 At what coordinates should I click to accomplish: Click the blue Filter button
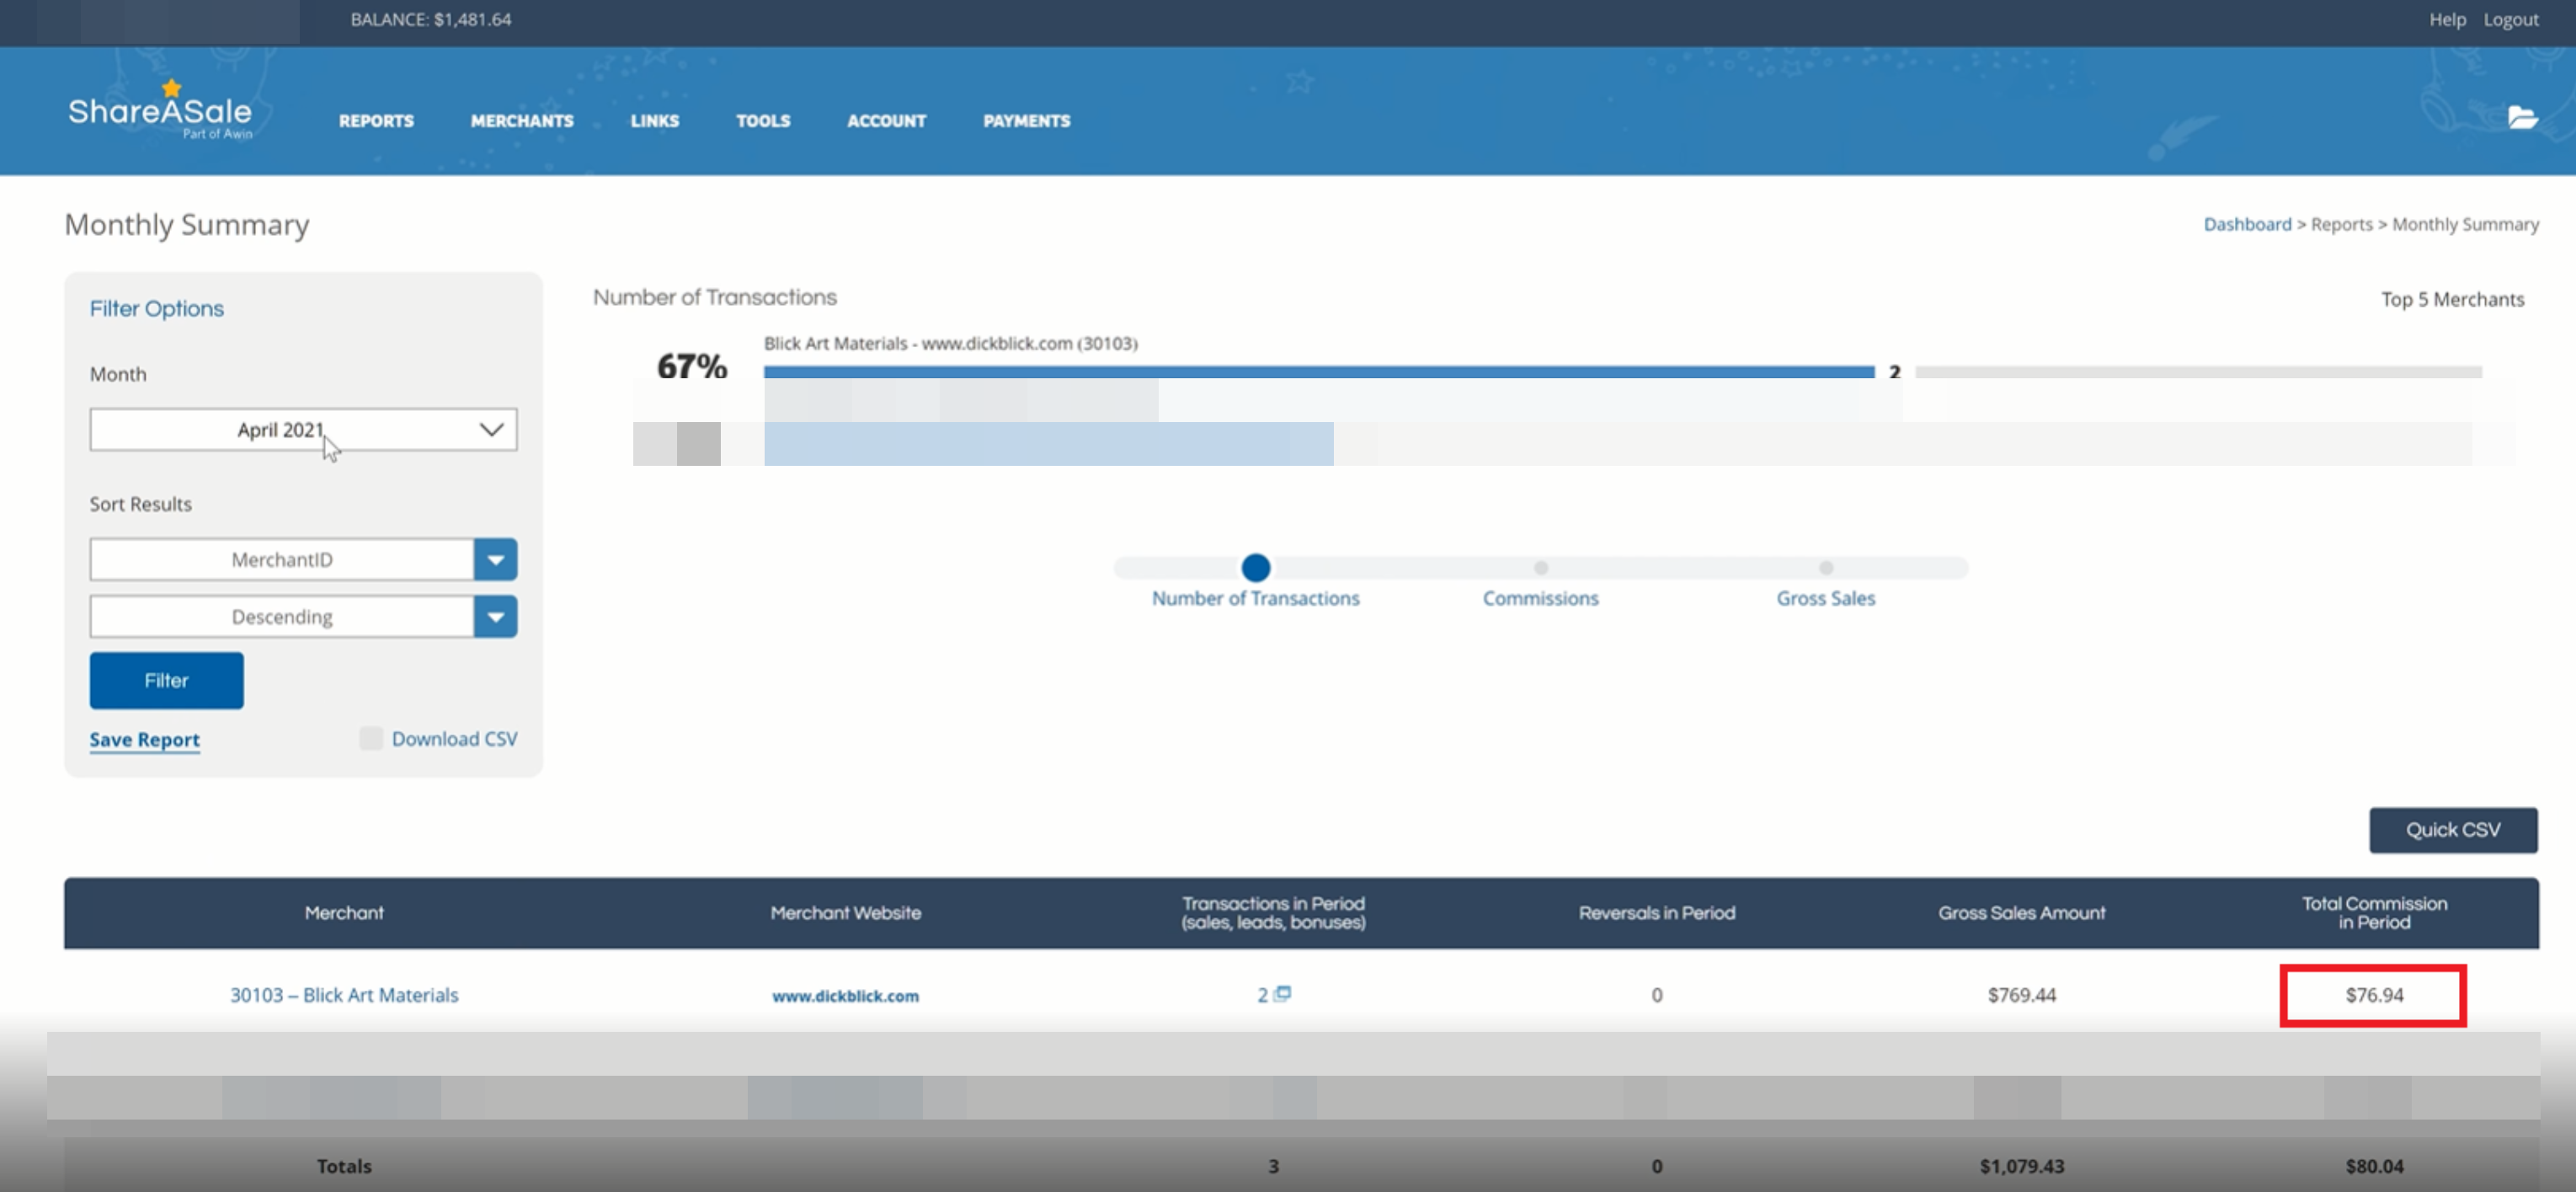pos(166,681)
